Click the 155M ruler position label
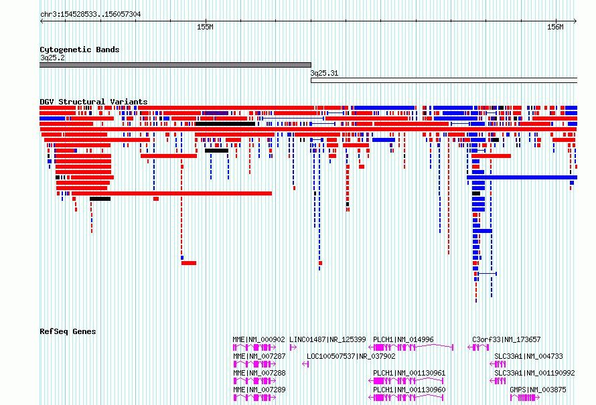This screenshot has height=405, width=596. [x=205, y=27]
